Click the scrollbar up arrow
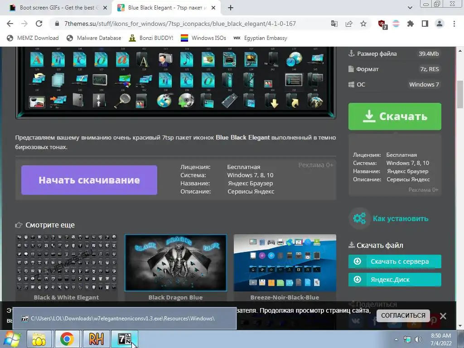Image resolution: width=464 pixels, height=348 pixels. [x=460, y=51]
